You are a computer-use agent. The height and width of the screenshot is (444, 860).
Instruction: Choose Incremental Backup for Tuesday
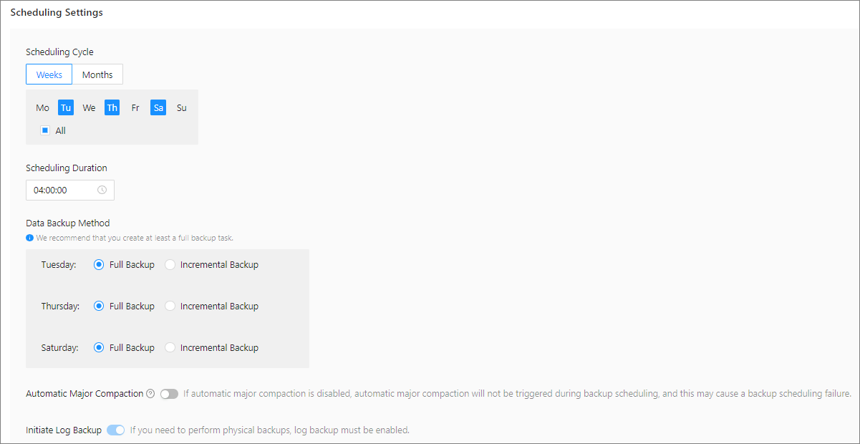click(x=170, y=265)
